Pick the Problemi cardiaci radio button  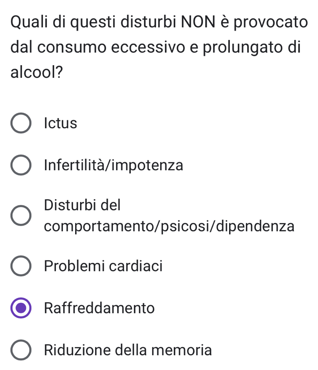21,266
